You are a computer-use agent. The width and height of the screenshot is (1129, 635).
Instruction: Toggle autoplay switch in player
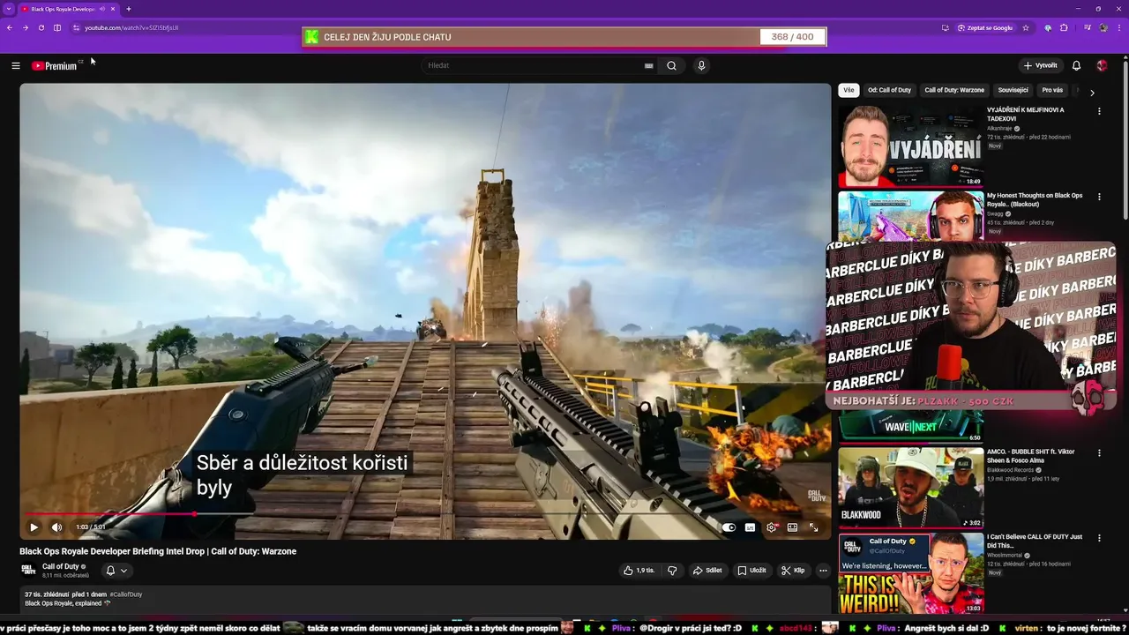[x=729, y=527]
